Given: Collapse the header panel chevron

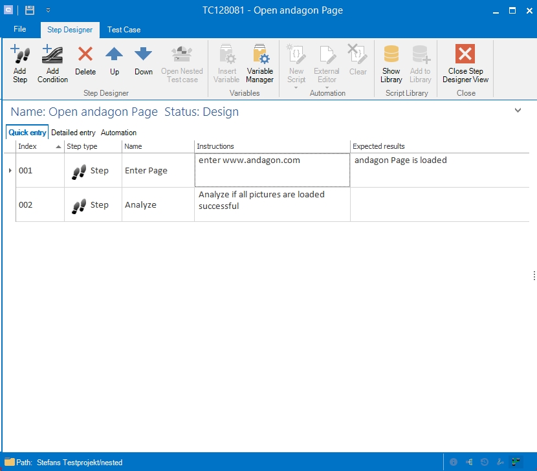Looking at the screenshot, I should (x=518, y=111).
